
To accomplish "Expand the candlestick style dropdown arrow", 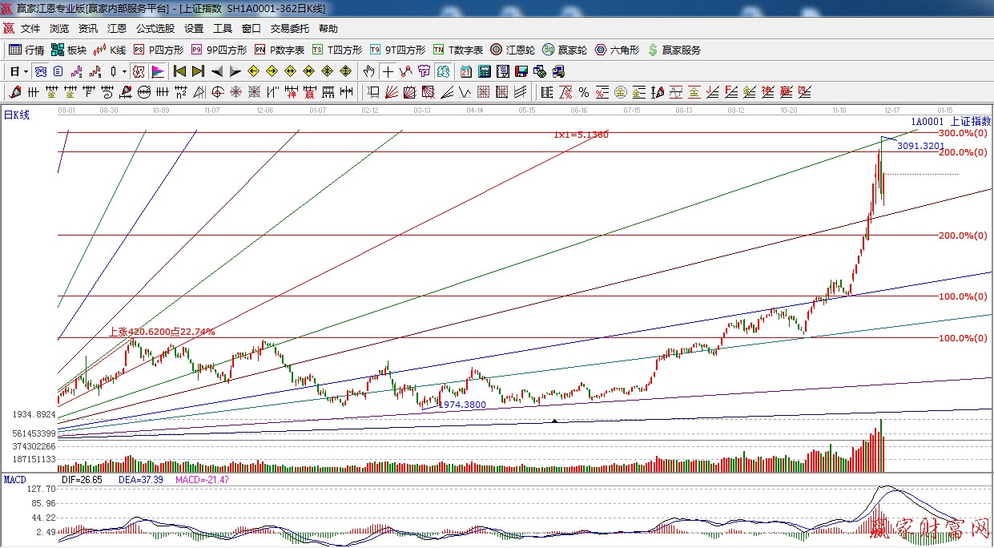I will (124, 71).
